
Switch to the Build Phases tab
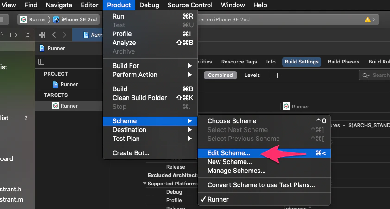[x=343, y=62]
